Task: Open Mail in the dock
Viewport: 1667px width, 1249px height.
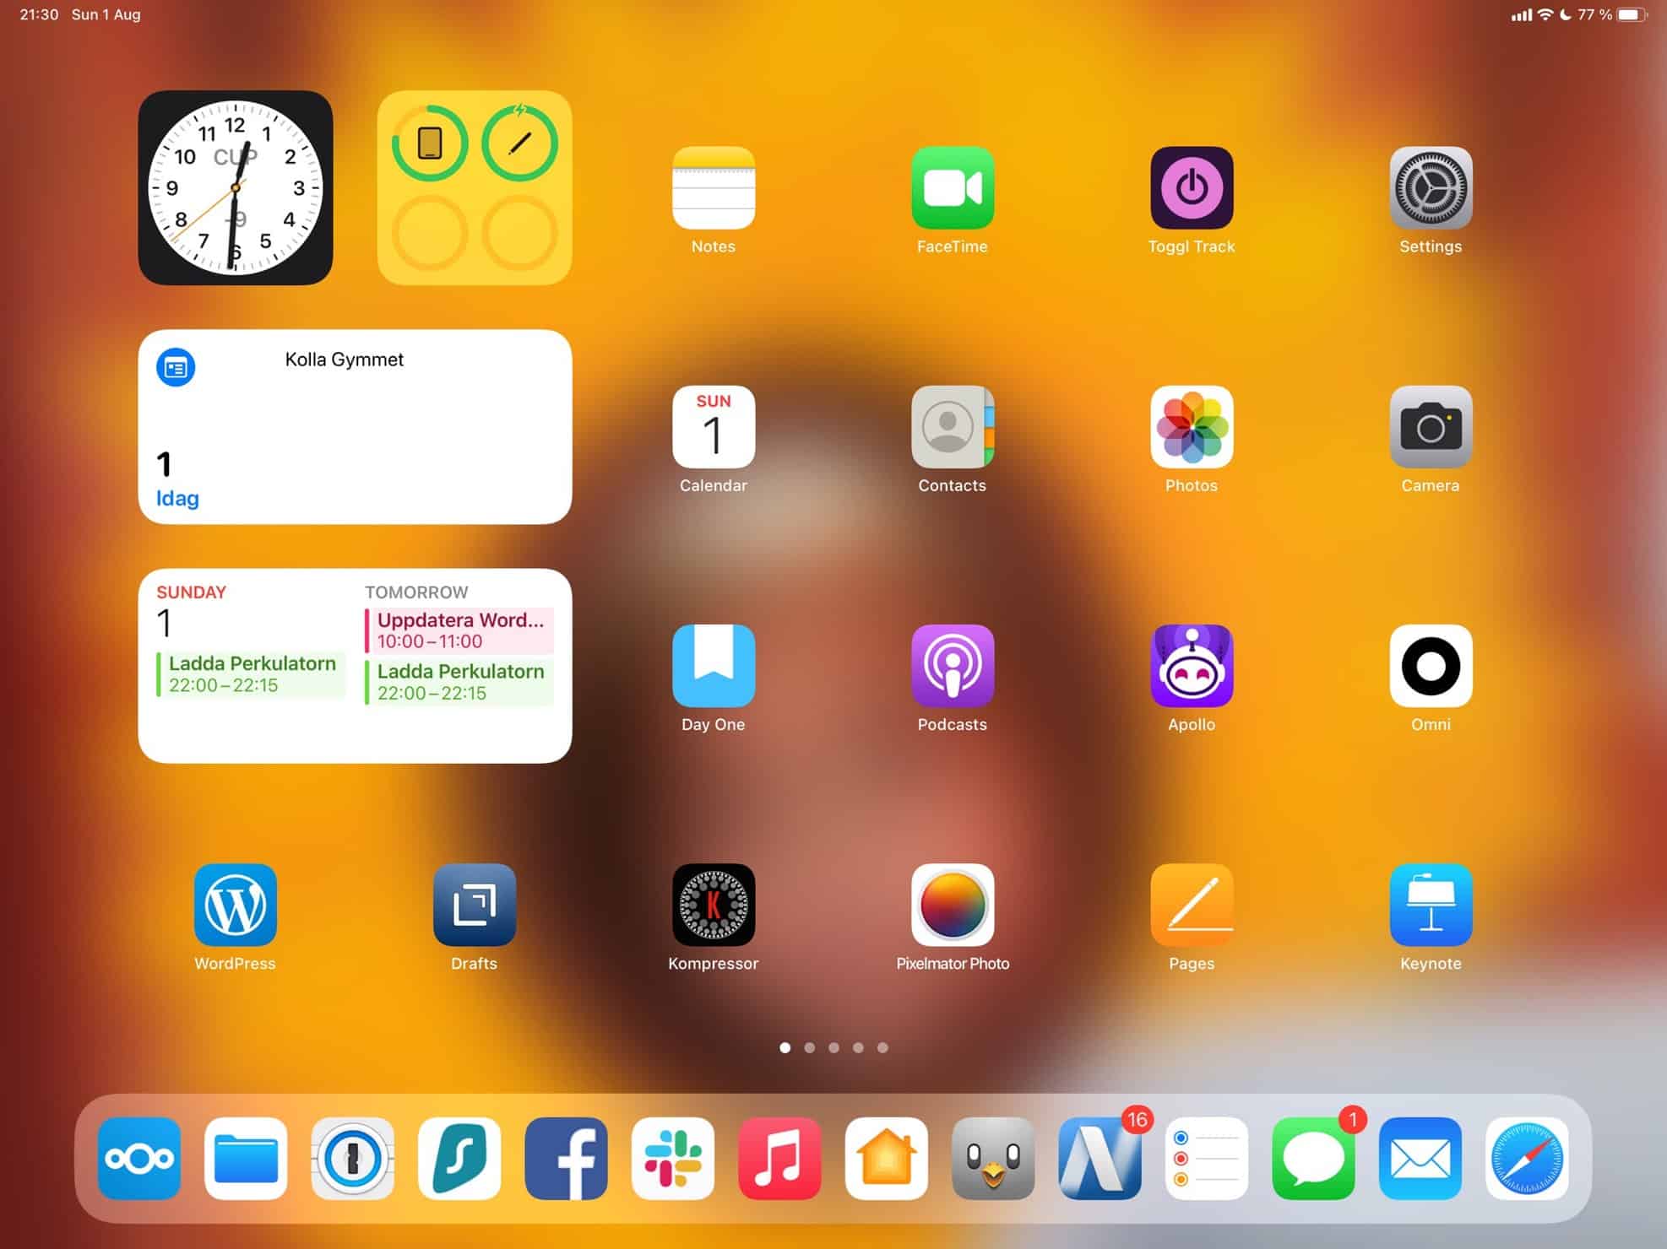Action: 1420,1159
